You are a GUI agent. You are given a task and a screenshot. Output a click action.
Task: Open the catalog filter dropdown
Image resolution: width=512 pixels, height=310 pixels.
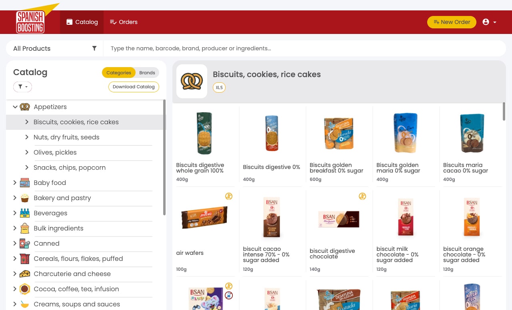tap(22, 87)
